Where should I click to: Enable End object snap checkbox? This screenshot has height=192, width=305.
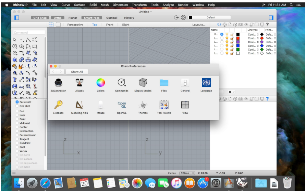pyautogui.click(x=17, y=111)
